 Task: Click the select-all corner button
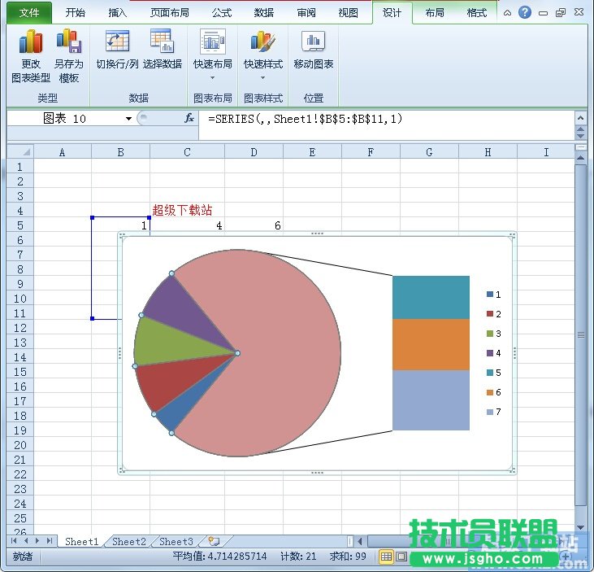(20, 152)
